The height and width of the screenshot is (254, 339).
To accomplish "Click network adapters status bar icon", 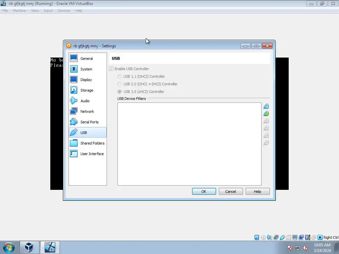I will click(276, 237).
